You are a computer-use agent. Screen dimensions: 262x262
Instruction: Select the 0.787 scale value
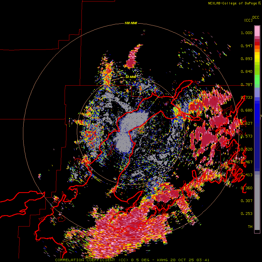click(247, 84)
